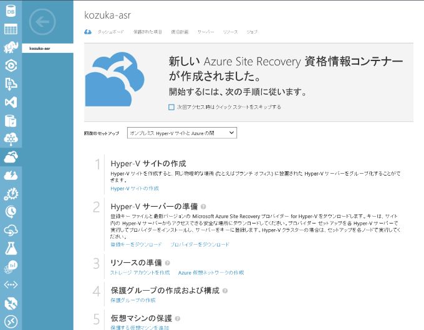Open Scheduler clock icon in sidebar
The image size is (424, 330).
point(11,212)
